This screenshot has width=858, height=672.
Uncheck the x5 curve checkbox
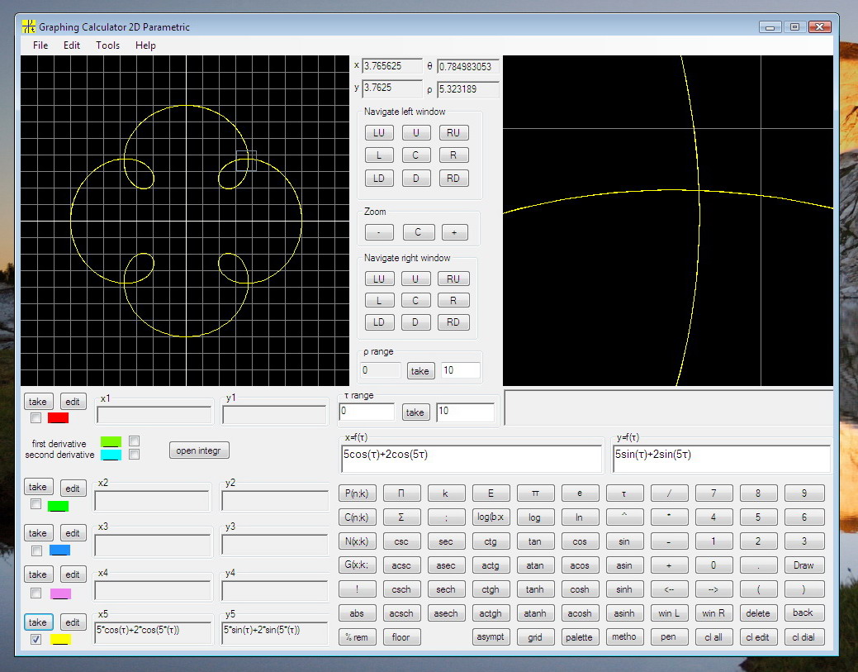(36, 639)
